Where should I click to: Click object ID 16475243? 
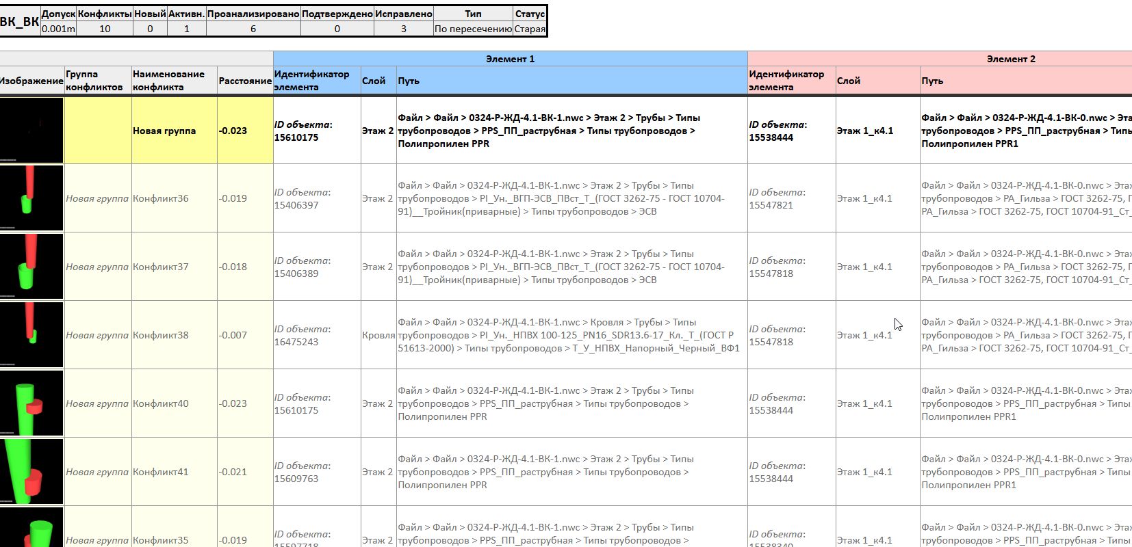296,342
